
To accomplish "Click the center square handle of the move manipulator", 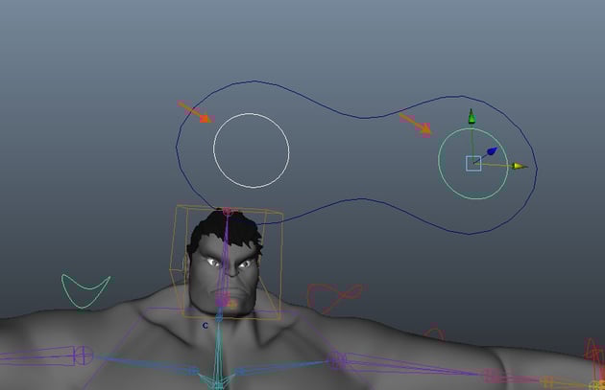I will [473, 163].
